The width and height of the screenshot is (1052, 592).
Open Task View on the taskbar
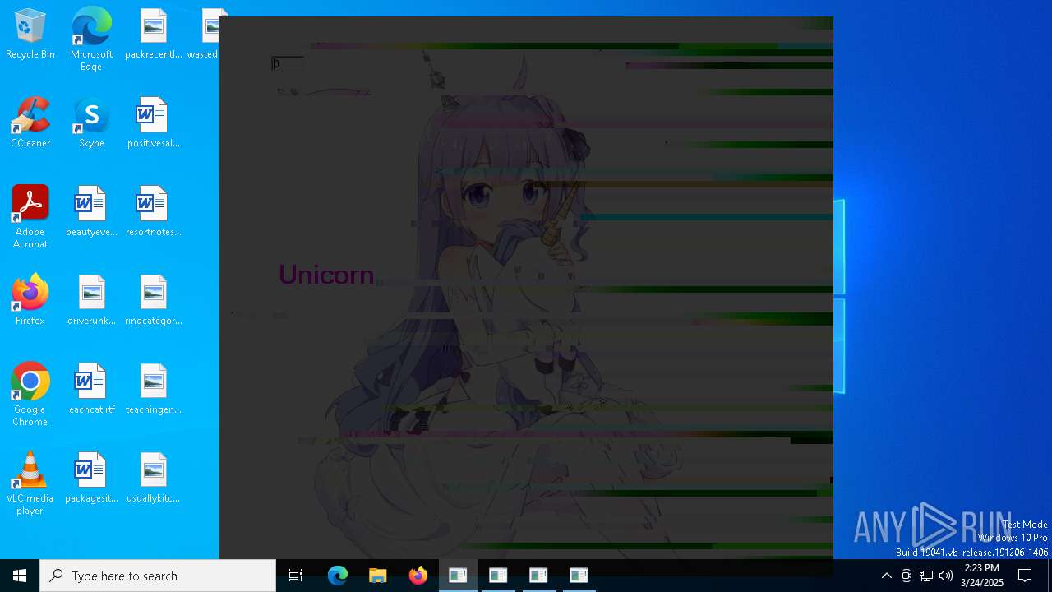pos(296,576)
